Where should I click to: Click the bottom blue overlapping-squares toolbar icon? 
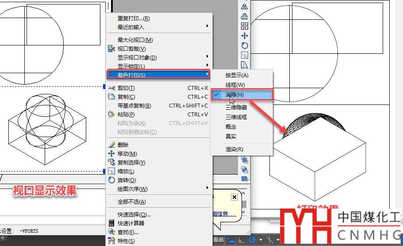(x=245, y=179)
